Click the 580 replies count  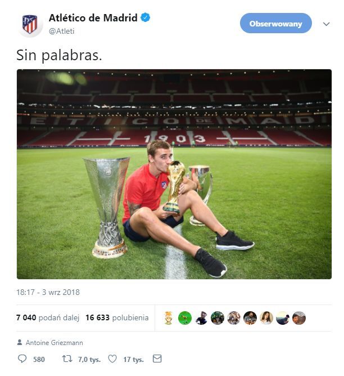coord(39,360)
